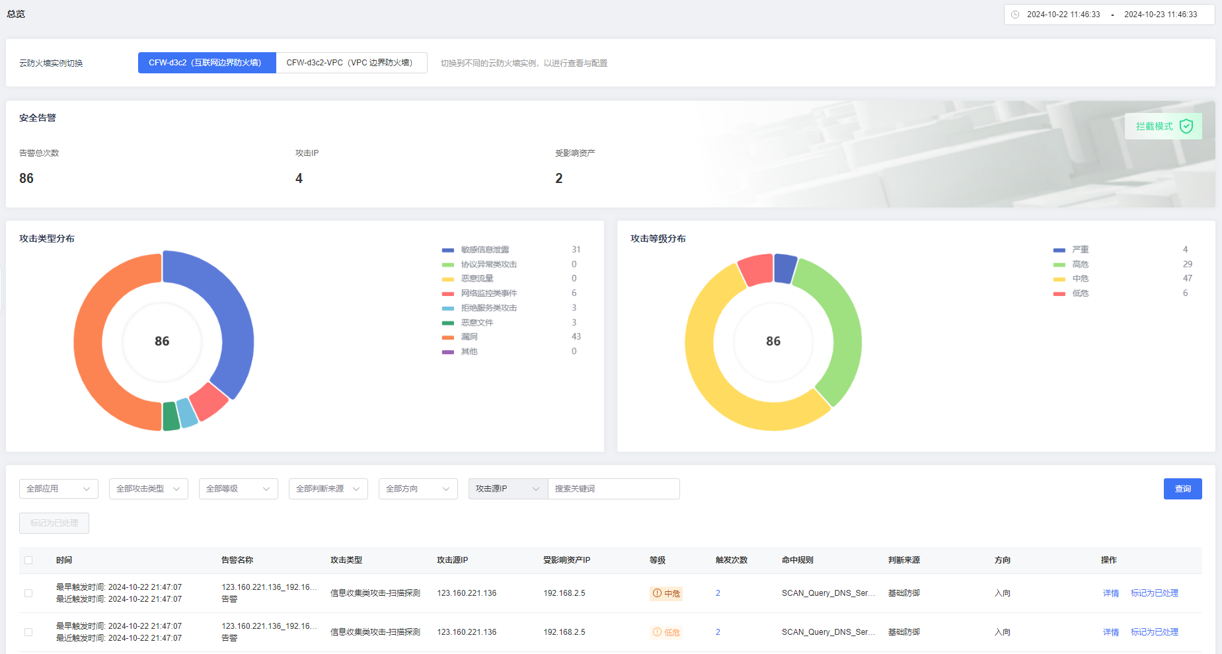Viewport: 1222px width, 654px height.
Task: Toggle 严重 legend swatch in level chart
Action: [1059, 250]
